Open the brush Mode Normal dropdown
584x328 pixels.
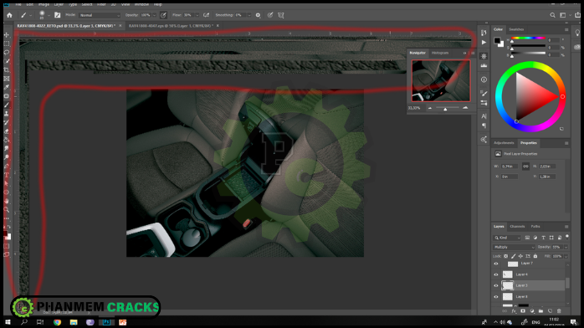[100, 15]
